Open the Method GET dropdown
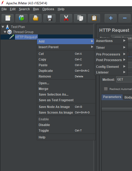 124,79
